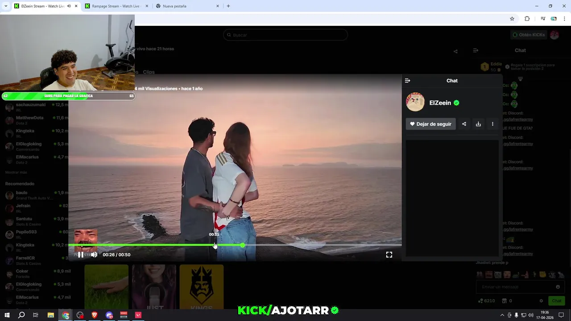Open the Valorant taskbar icon
The image size is (571, 321).
[x=138, y=315]
